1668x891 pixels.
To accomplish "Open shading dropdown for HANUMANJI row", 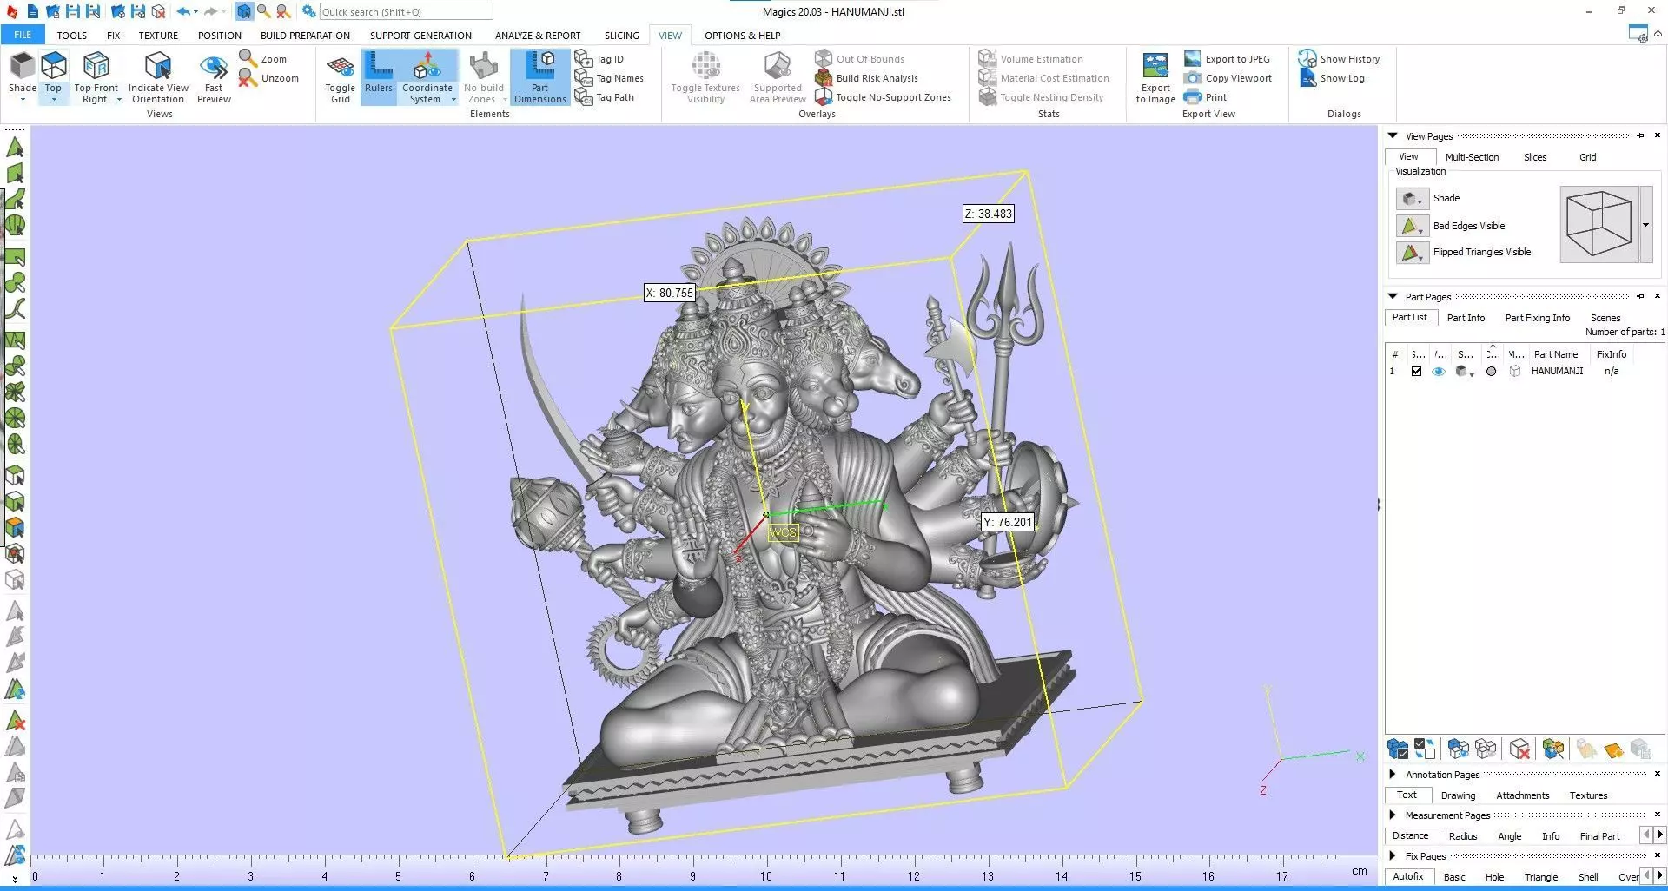I will 1472,374.
